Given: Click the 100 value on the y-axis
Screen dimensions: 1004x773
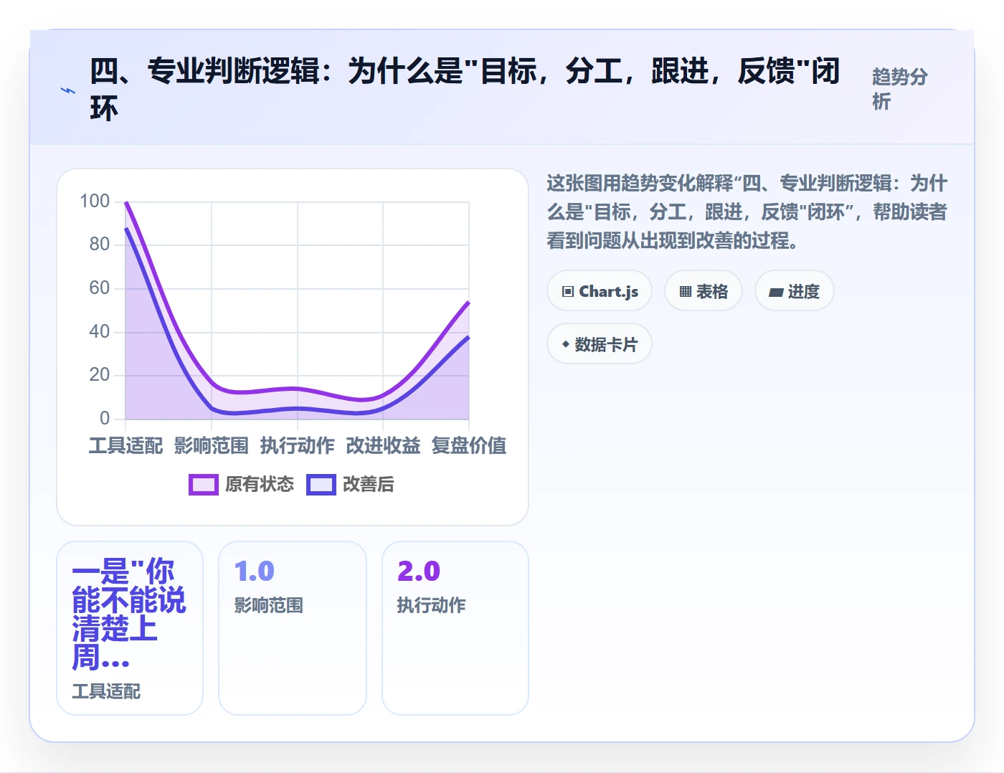Looking at the screenshot, I should 95,201.
